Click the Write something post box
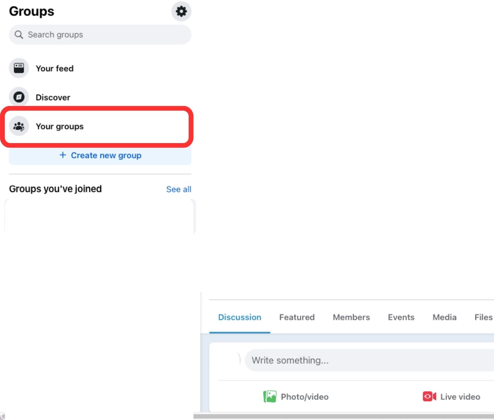Viewport: 494px width, 420px height. (x=367, y=360)
